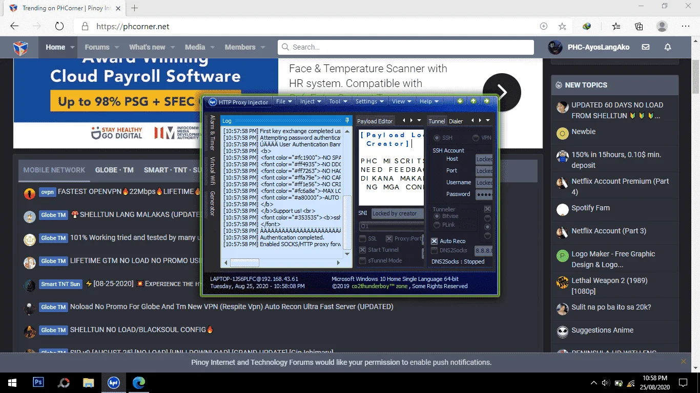The width and height of the screenshot is (700, 393).
Task: Open the Tunnel panel tab list dropdown arrow
Action: (488, 121)
